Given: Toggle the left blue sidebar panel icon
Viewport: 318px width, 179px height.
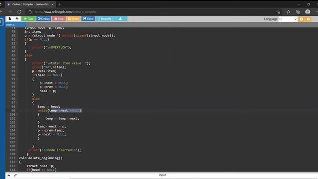Looking at the screenshot, I should 1,22.
